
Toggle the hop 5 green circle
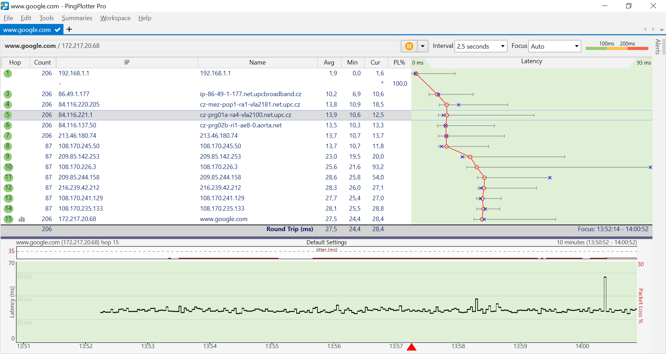8,115
